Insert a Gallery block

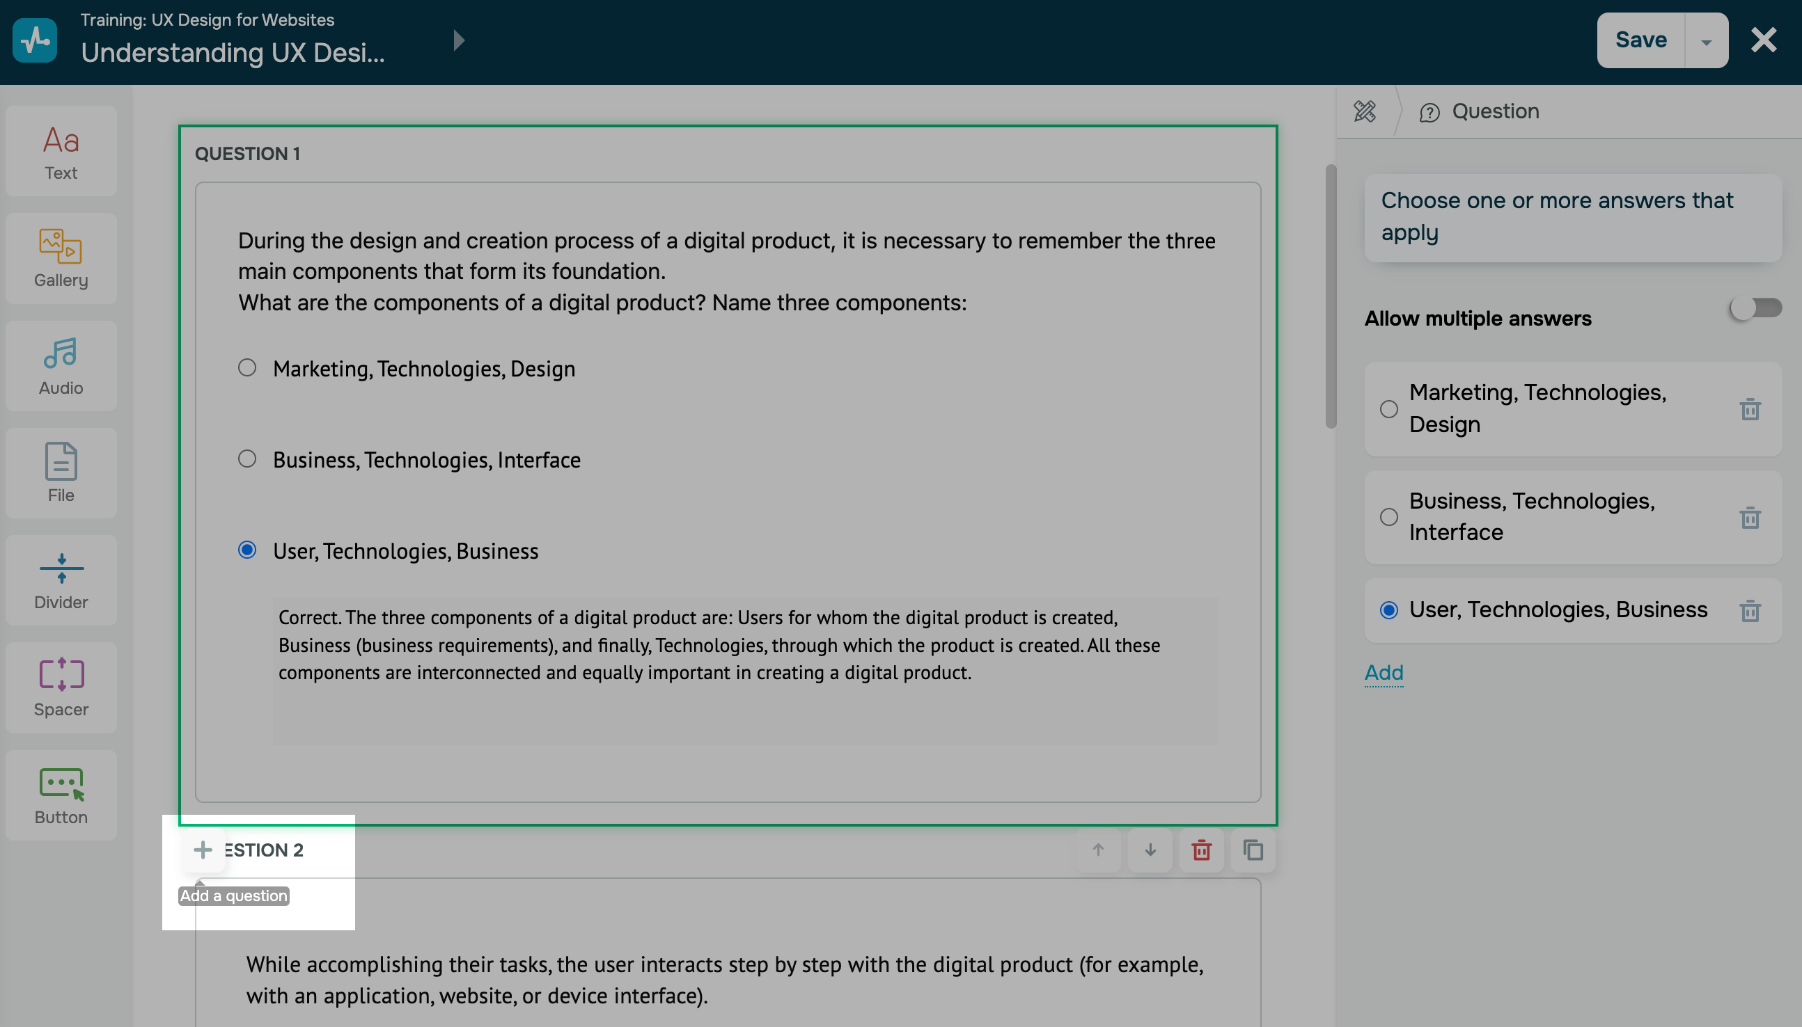tap(61, 259)
